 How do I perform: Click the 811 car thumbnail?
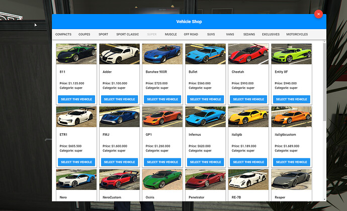(x=76, y=54)
